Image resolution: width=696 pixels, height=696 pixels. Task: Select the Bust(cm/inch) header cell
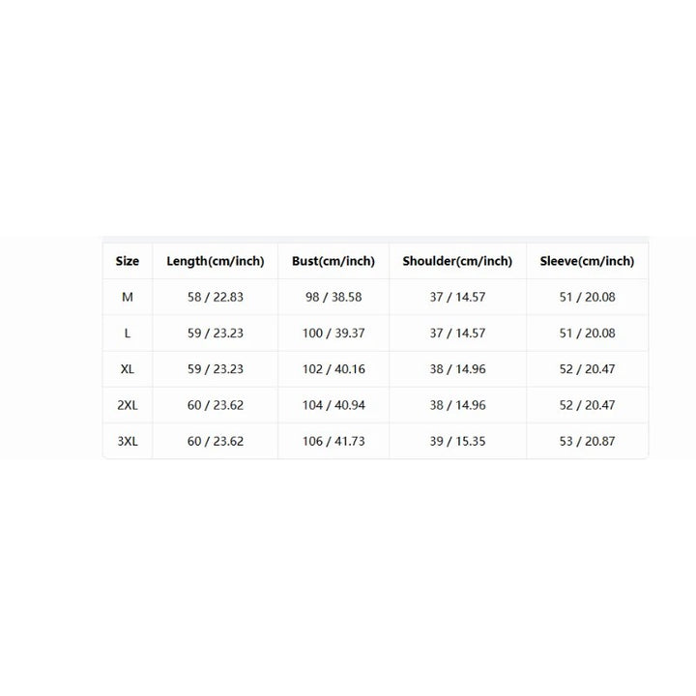click(x=333, y=261)
